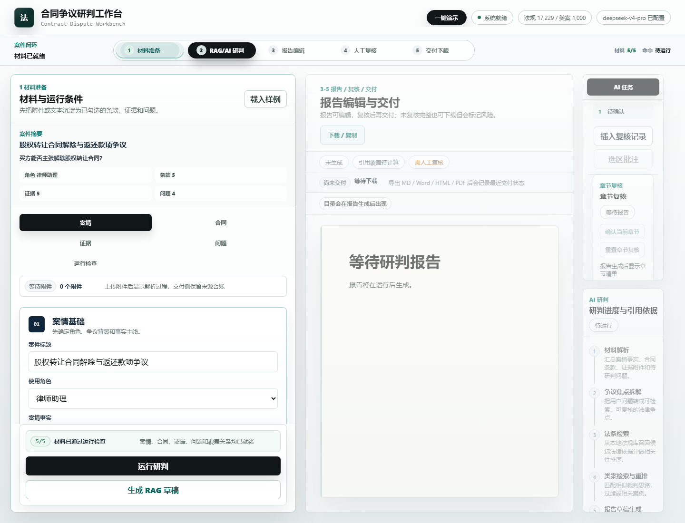
Task: Click step number 4 circle in 类案检索与重排
Action: [594, 477]
